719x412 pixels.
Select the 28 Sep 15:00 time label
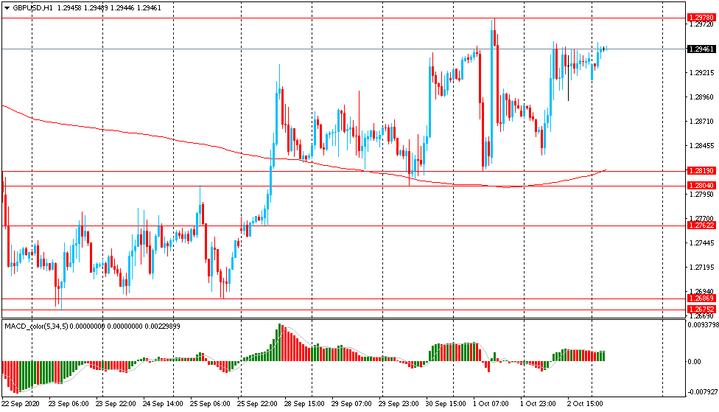point(304,404)
